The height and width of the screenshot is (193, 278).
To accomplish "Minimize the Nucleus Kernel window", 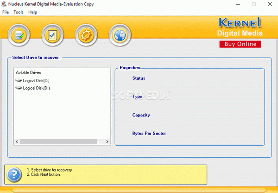I will click(x=238, y=4).
